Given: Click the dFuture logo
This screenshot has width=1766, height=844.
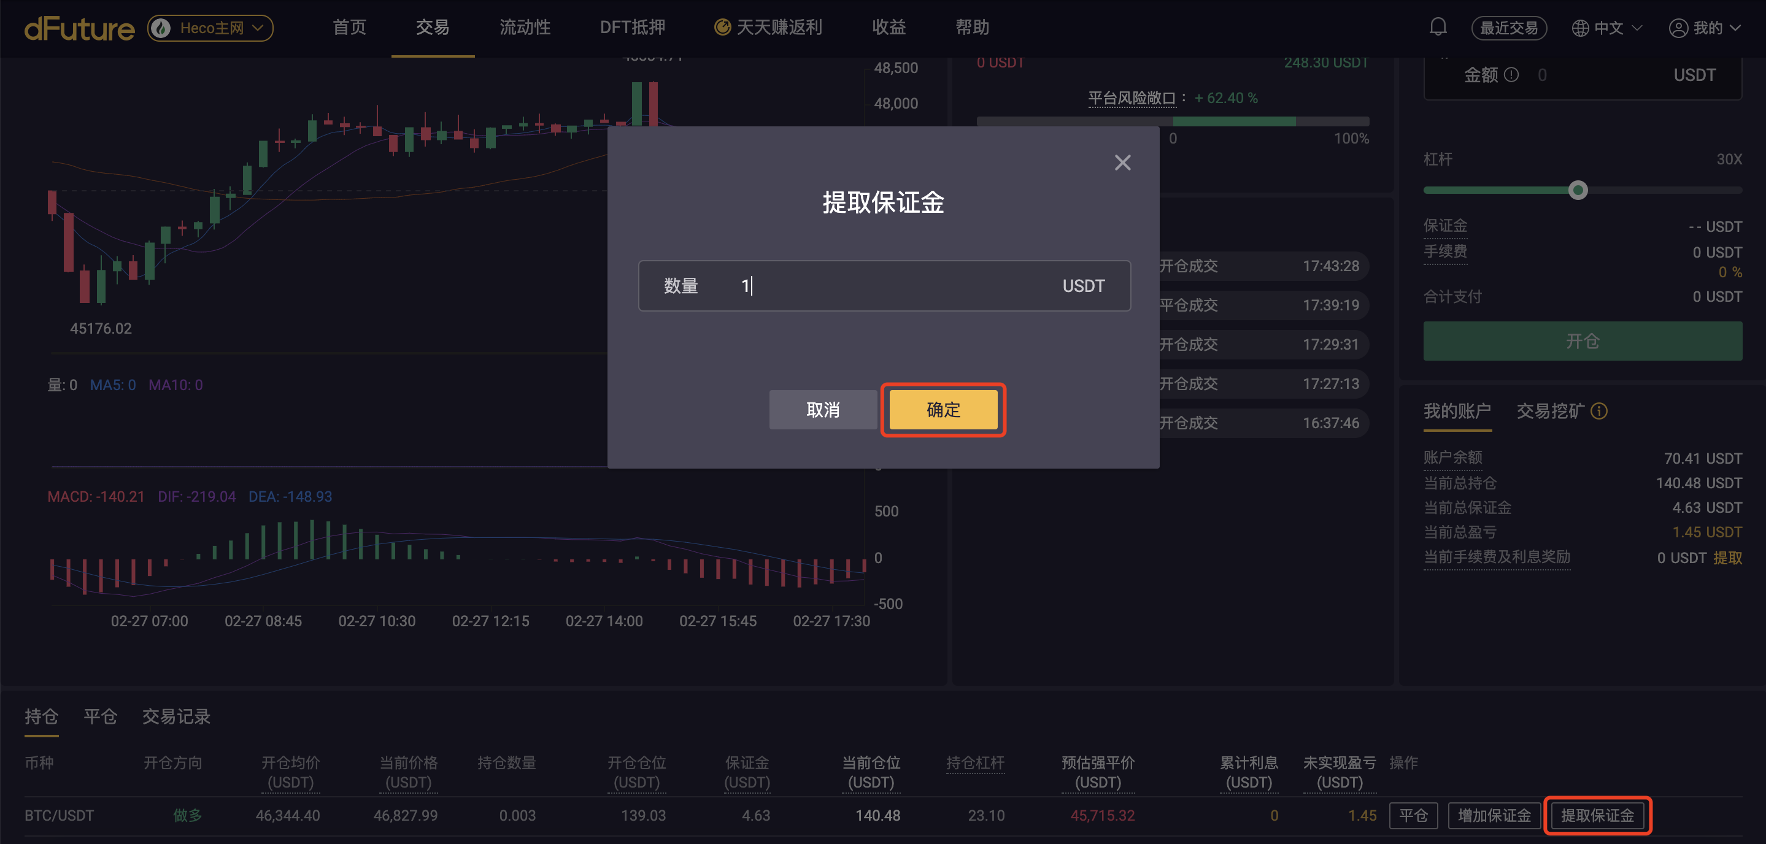Looking at the screenshot, I should click(x=80, y=28).
